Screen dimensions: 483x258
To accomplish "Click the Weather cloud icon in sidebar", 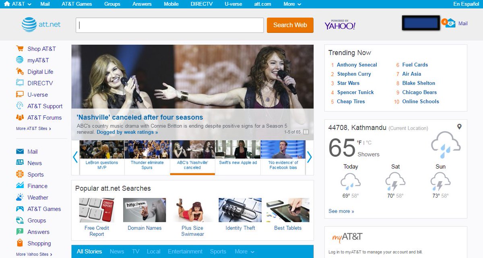I will click(x=20, y=197).
